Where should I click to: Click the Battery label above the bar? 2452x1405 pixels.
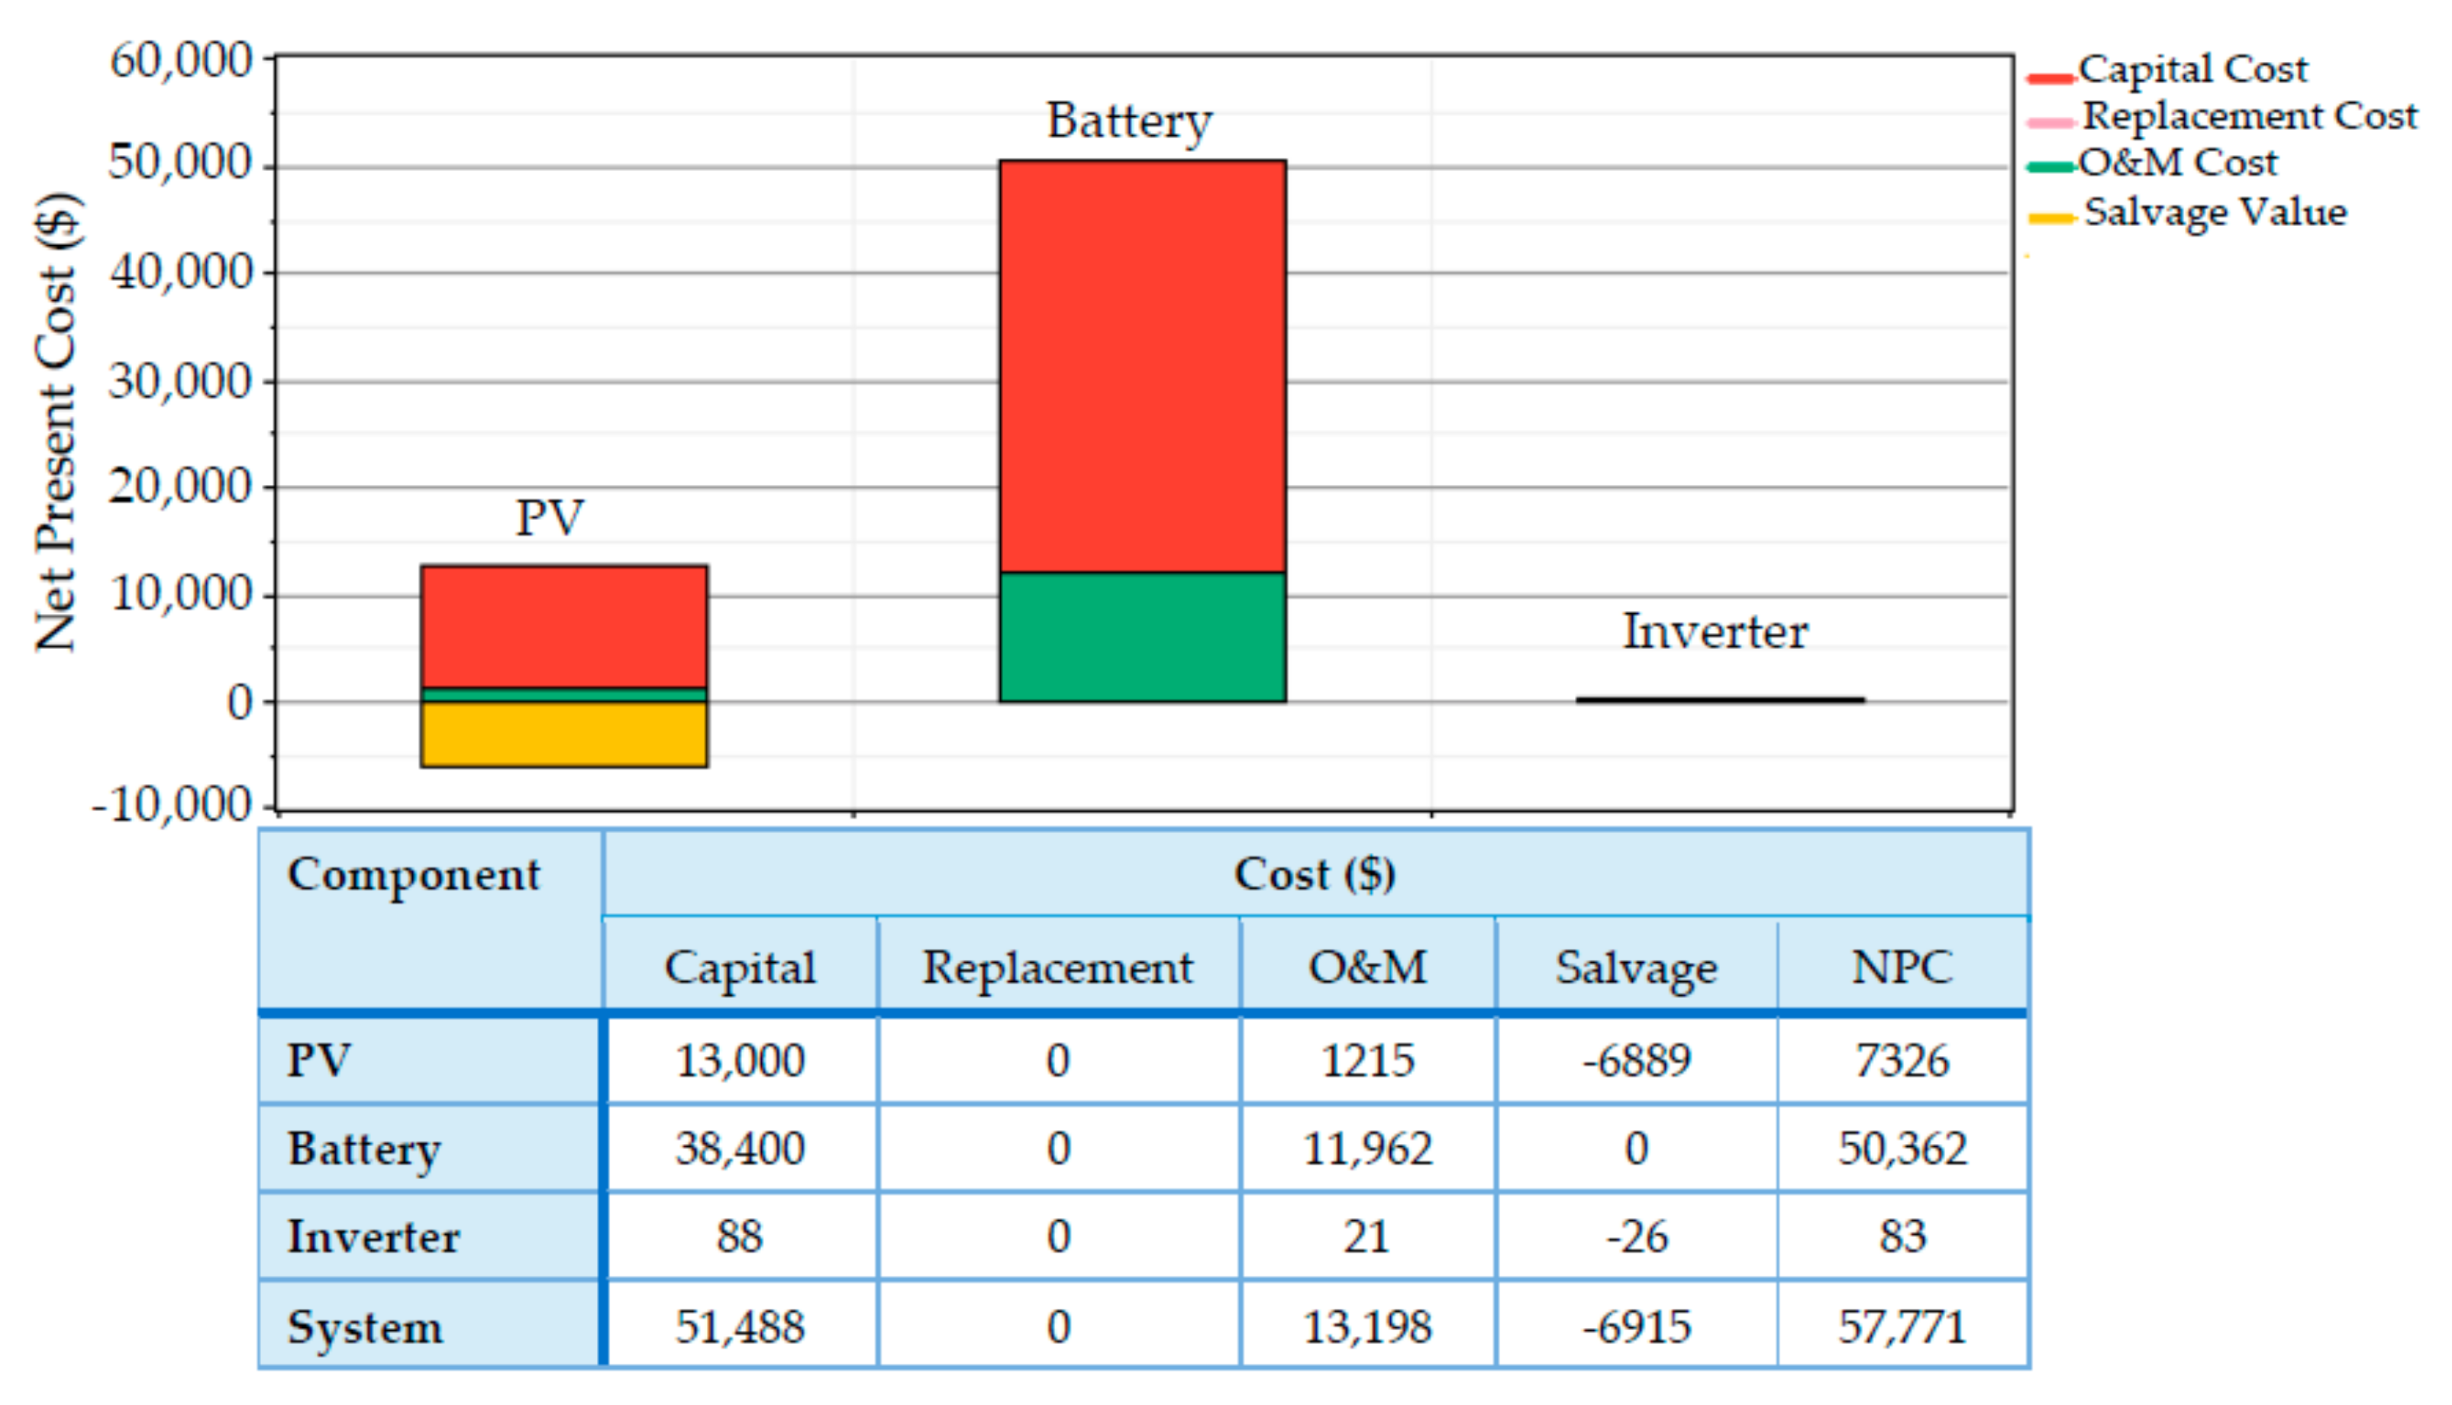pos(1128,121)
